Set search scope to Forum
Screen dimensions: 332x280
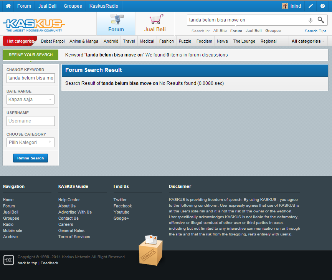click(236, 31)
